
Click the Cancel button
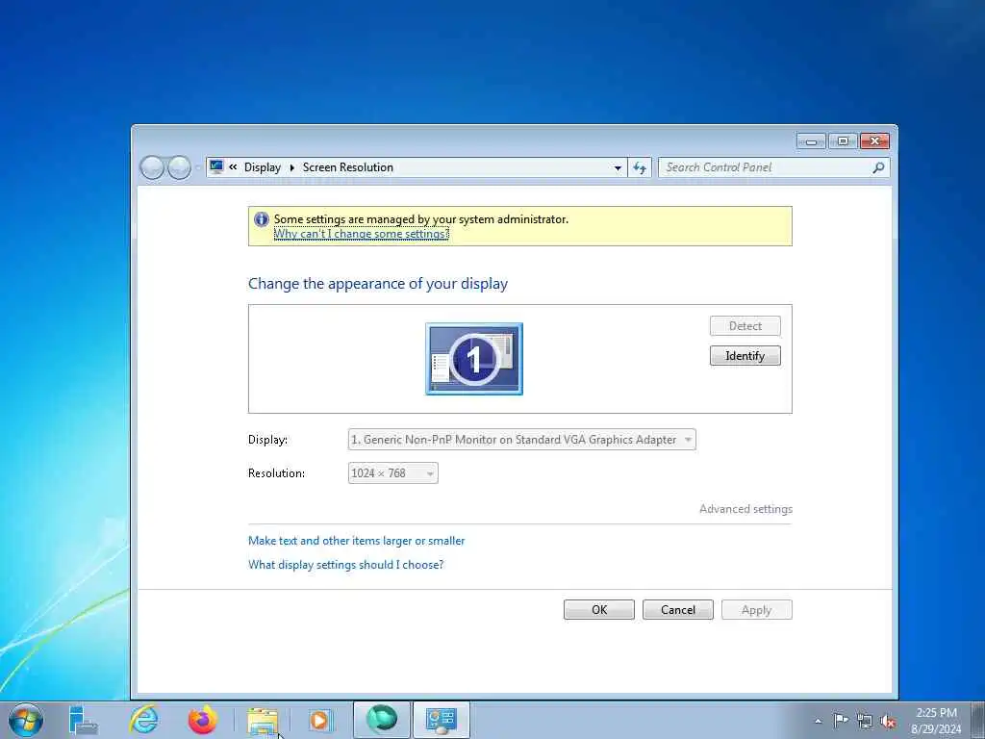(678, 609)
